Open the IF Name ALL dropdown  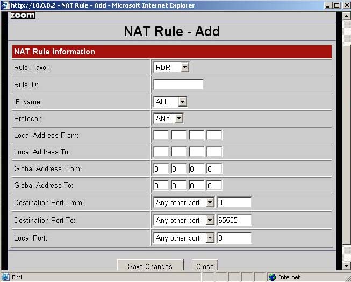170,102
